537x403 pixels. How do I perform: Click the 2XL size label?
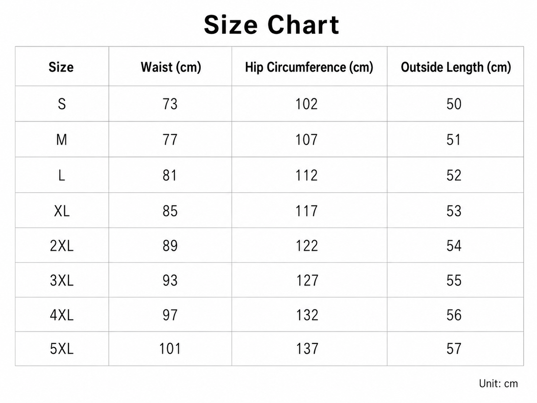pos(62,246)
